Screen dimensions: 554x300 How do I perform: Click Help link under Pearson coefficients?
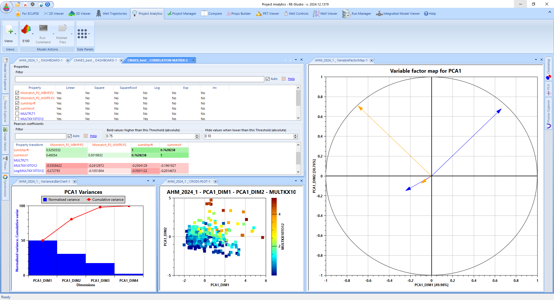(93, 136)
